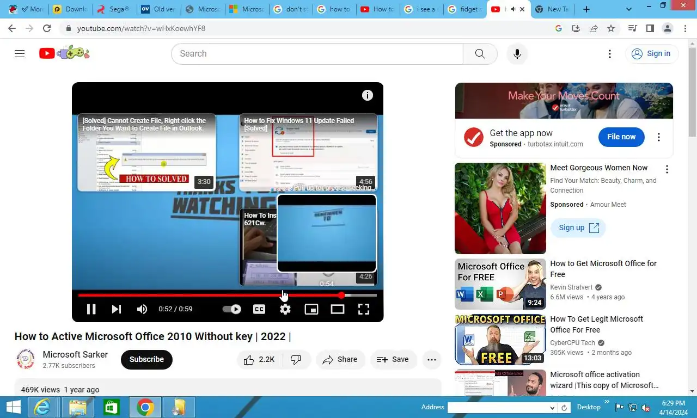Search with your voice microphone
This screenshot has width=697, height=418.
(x=517, y=53)
